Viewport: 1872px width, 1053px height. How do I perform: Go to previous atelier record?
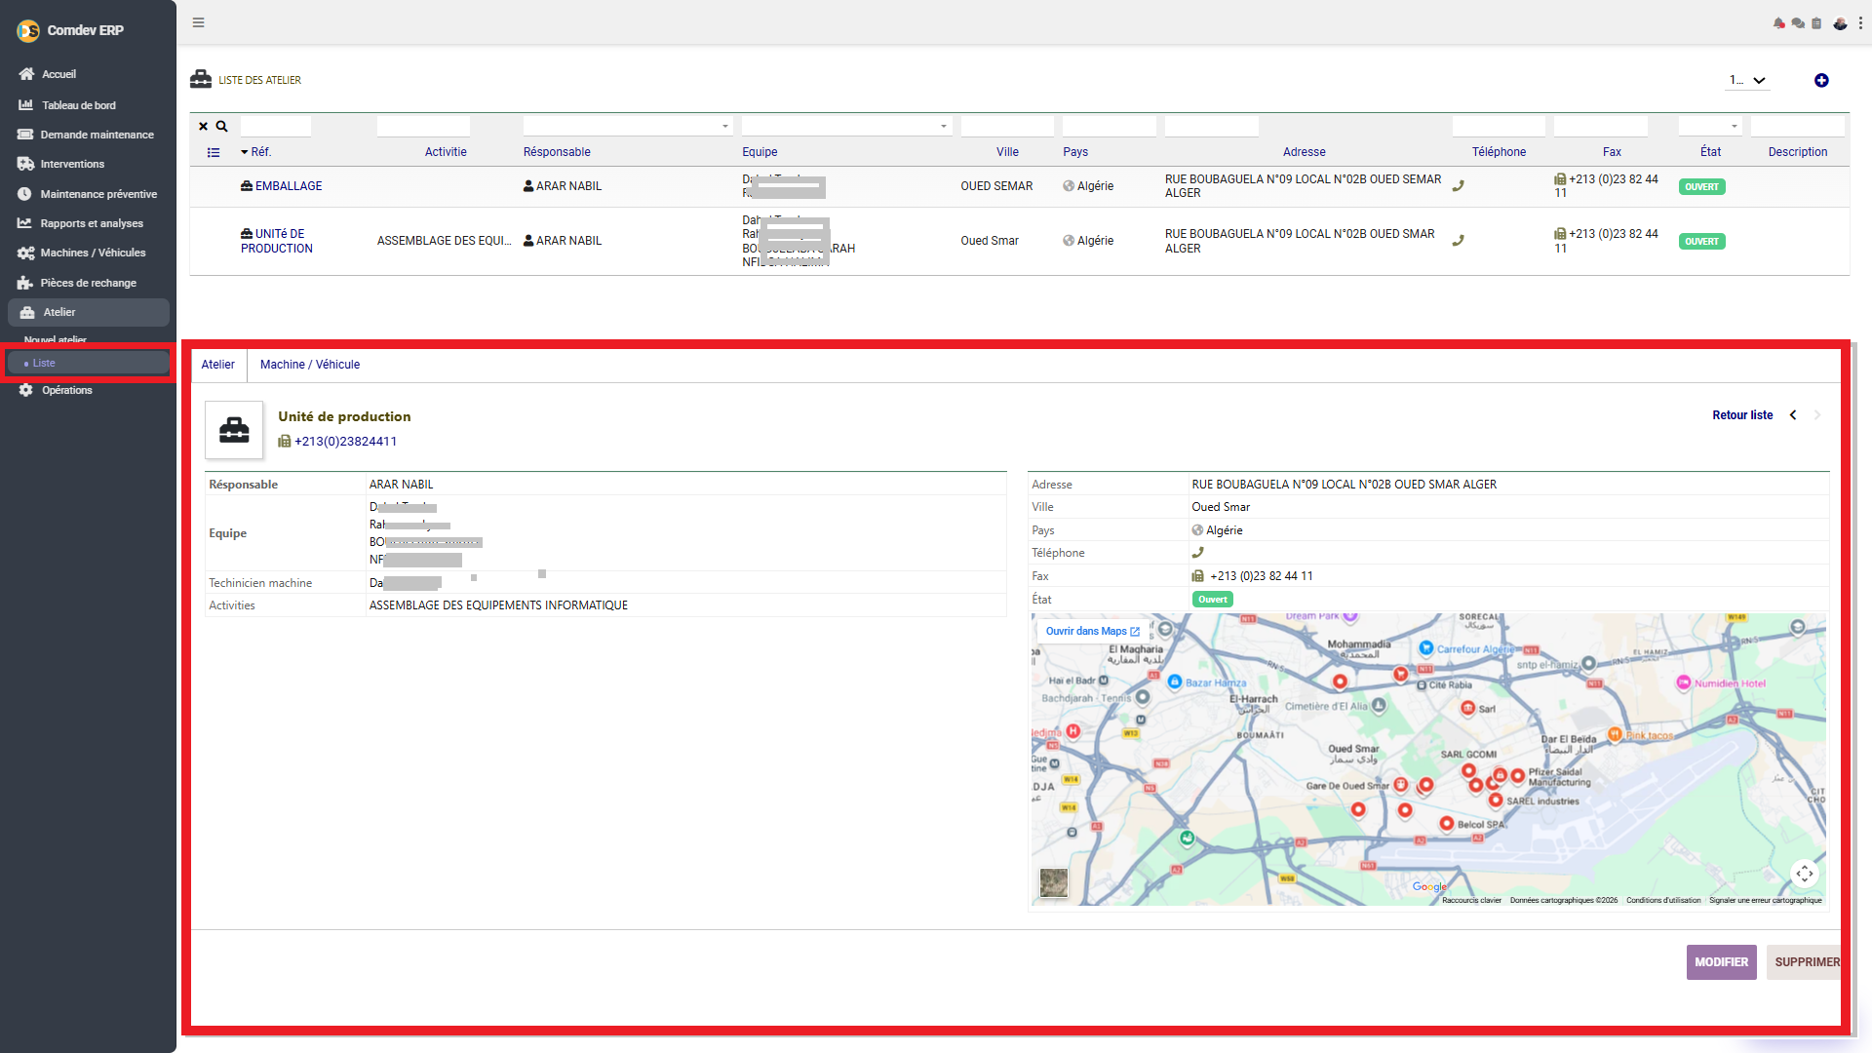(1793, 415)
